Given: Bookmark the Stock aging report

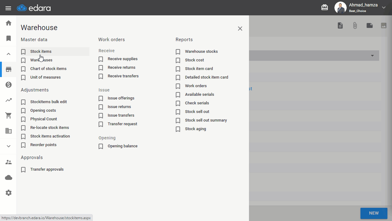Looking at the screenshot, I should click(x=178, y=129).
